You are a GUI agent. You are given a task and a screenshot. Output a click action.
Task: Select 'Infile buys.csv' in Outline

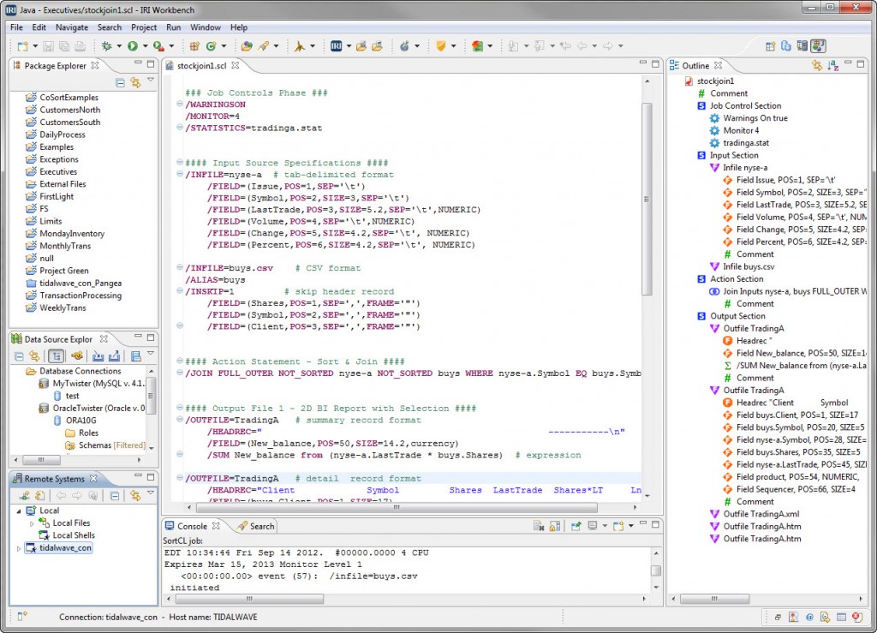tap(749, 266)
